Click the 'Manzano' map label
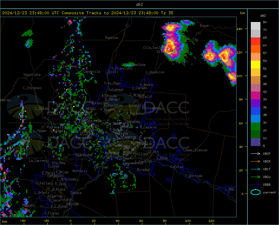279x225 pixels. [x=29, y=205]
